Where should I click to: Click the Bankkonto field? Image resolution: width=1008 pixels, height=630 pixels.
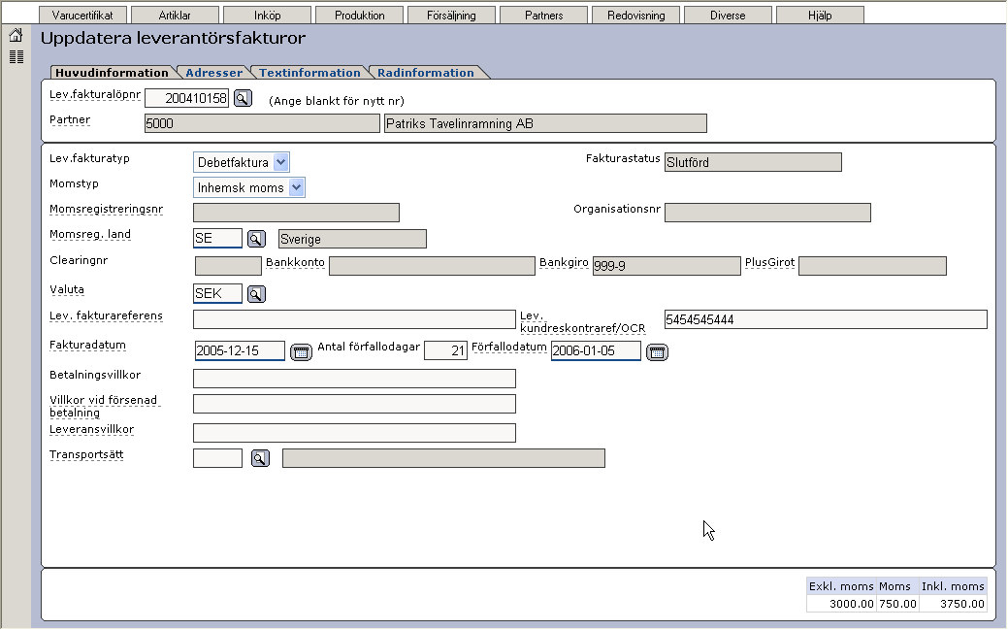tap(432, 266)
